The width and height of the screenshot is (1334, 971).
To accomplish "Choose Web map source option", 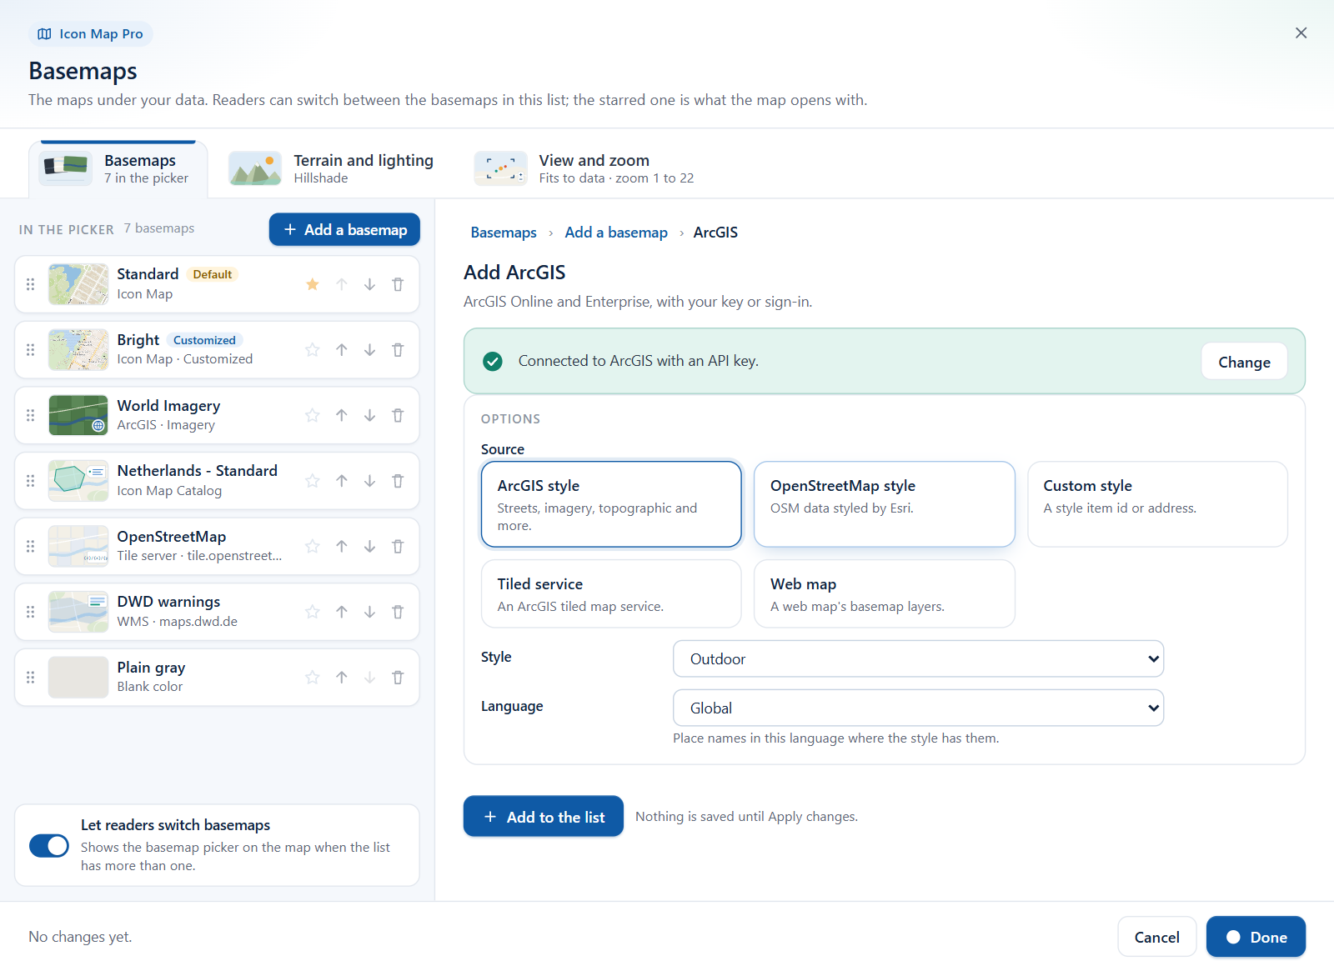I will (885, 593).
